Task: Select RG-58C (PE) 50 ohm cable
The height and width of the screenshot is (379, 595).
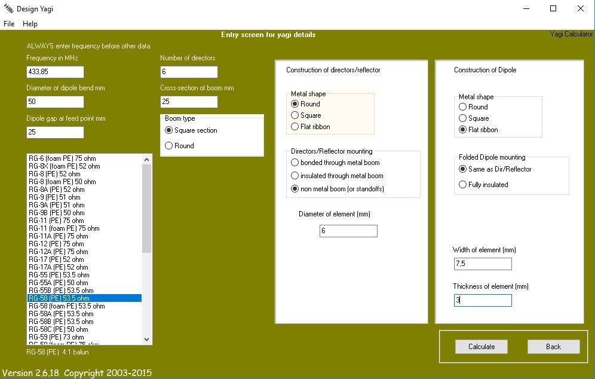Action: [x=59, y=329]
